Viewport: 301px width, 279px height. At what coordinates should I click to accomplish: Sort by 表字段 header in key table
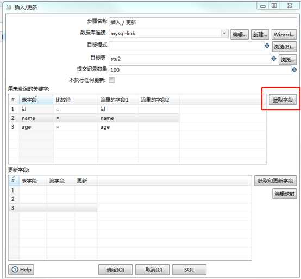tap(36, 100)
